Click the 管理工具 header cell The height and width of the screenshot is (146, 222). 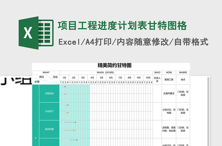[x=169, y=80]
